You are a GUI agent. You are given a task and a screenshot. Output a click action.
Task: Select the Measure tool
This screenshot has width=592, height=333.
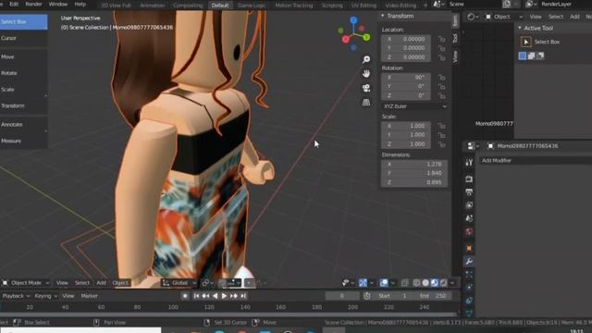tap(23, 141)
